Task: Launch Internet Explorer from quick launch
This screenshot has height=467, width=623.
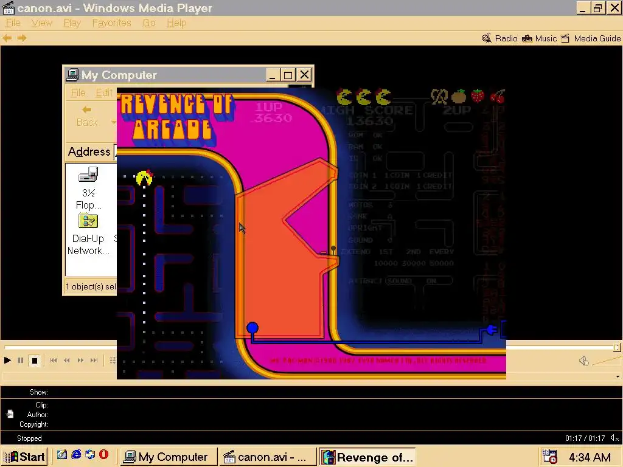Action: tap(76, 455)
